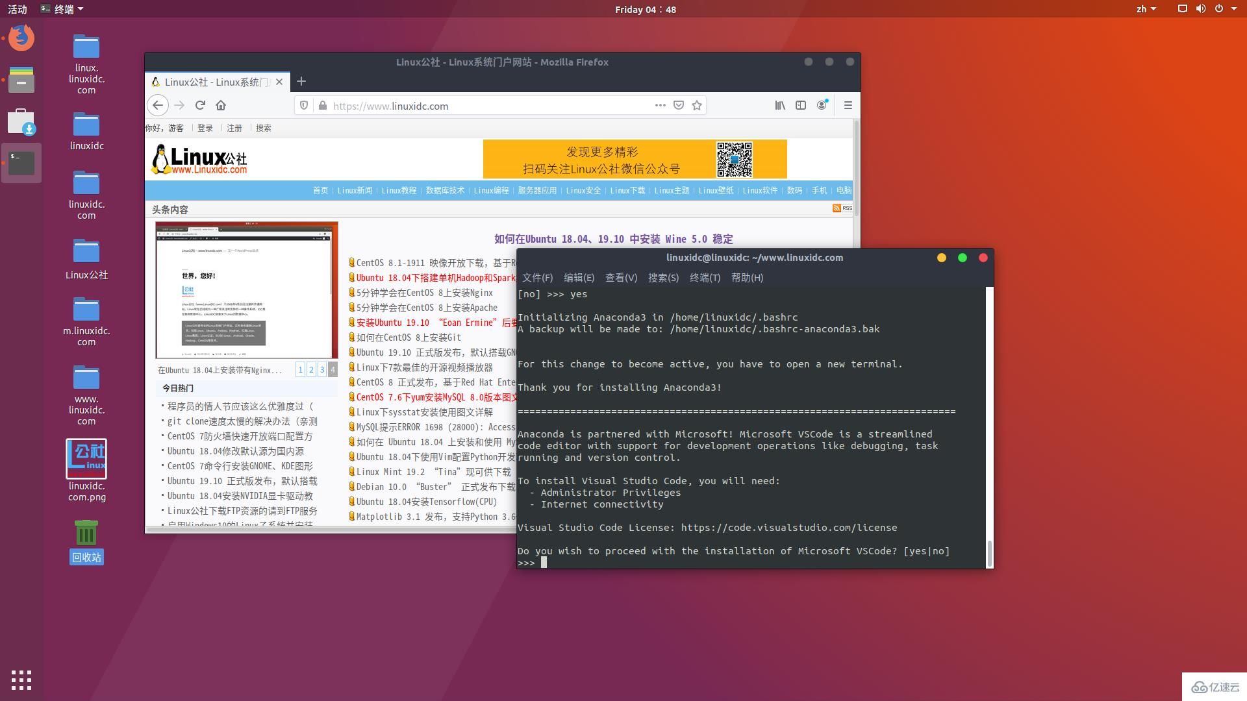Open Linux安全 navigation item
This screenshot has width=1247, height=701.
click(583, 190)
